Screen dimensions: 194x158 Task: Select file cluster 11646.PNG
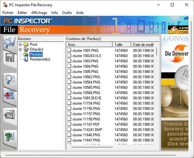tap(86, 135)
